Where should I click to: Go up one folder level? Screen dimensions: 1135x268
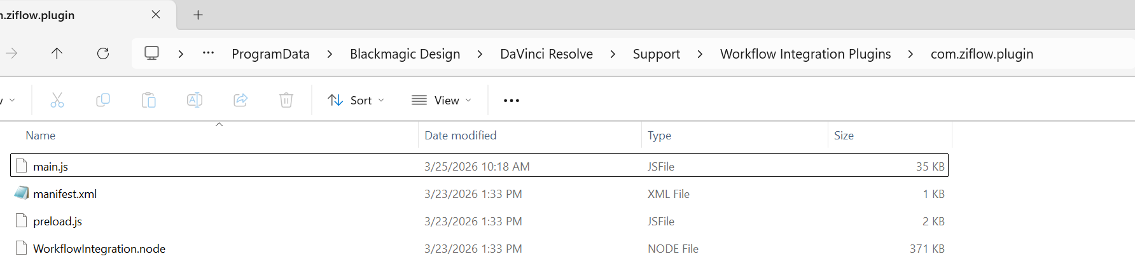pos(57,53)
